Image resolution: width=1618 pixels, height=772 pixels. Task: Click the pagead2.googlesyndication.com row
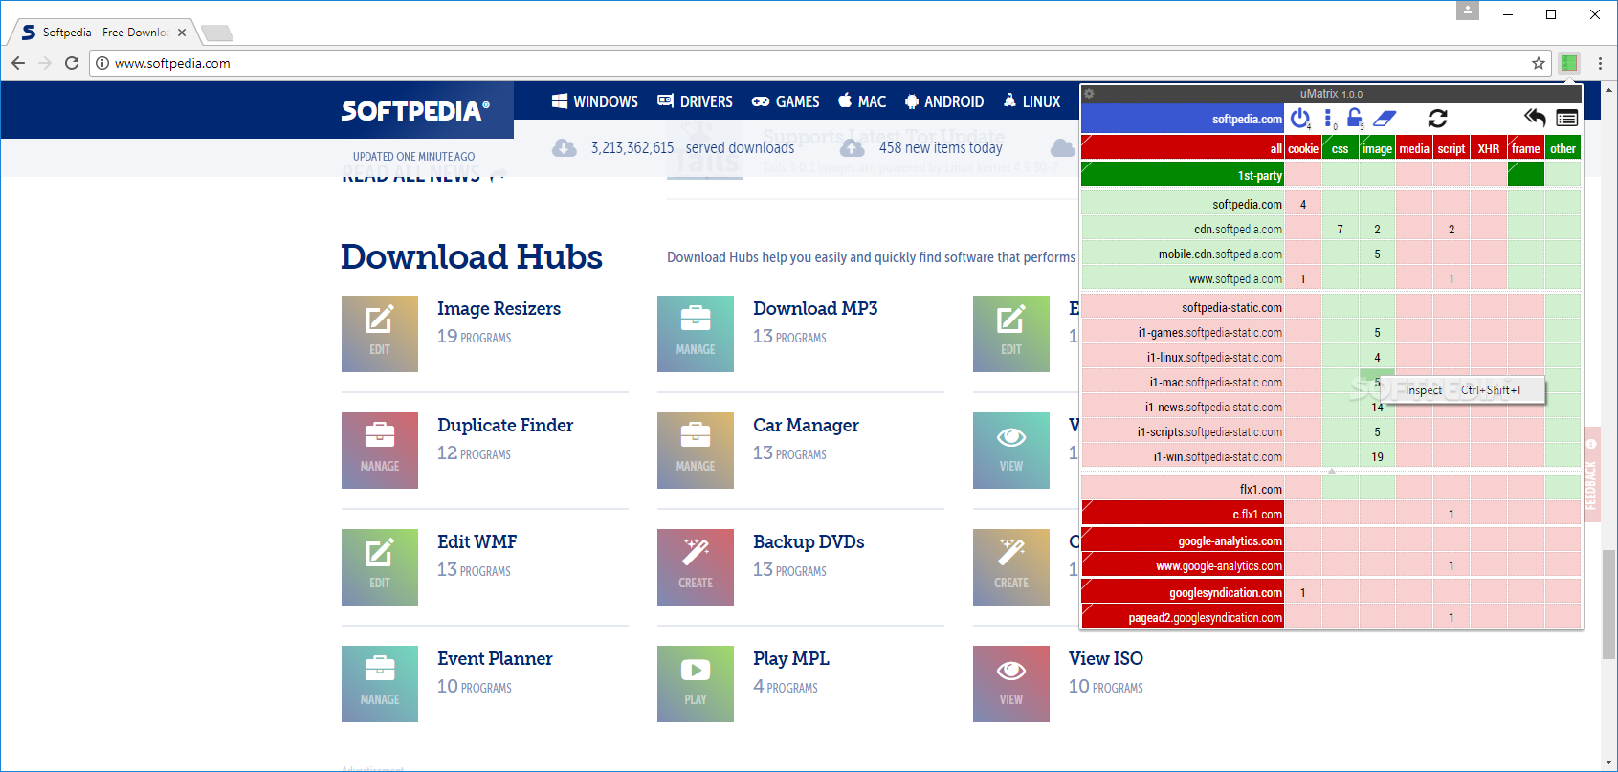1183,618
